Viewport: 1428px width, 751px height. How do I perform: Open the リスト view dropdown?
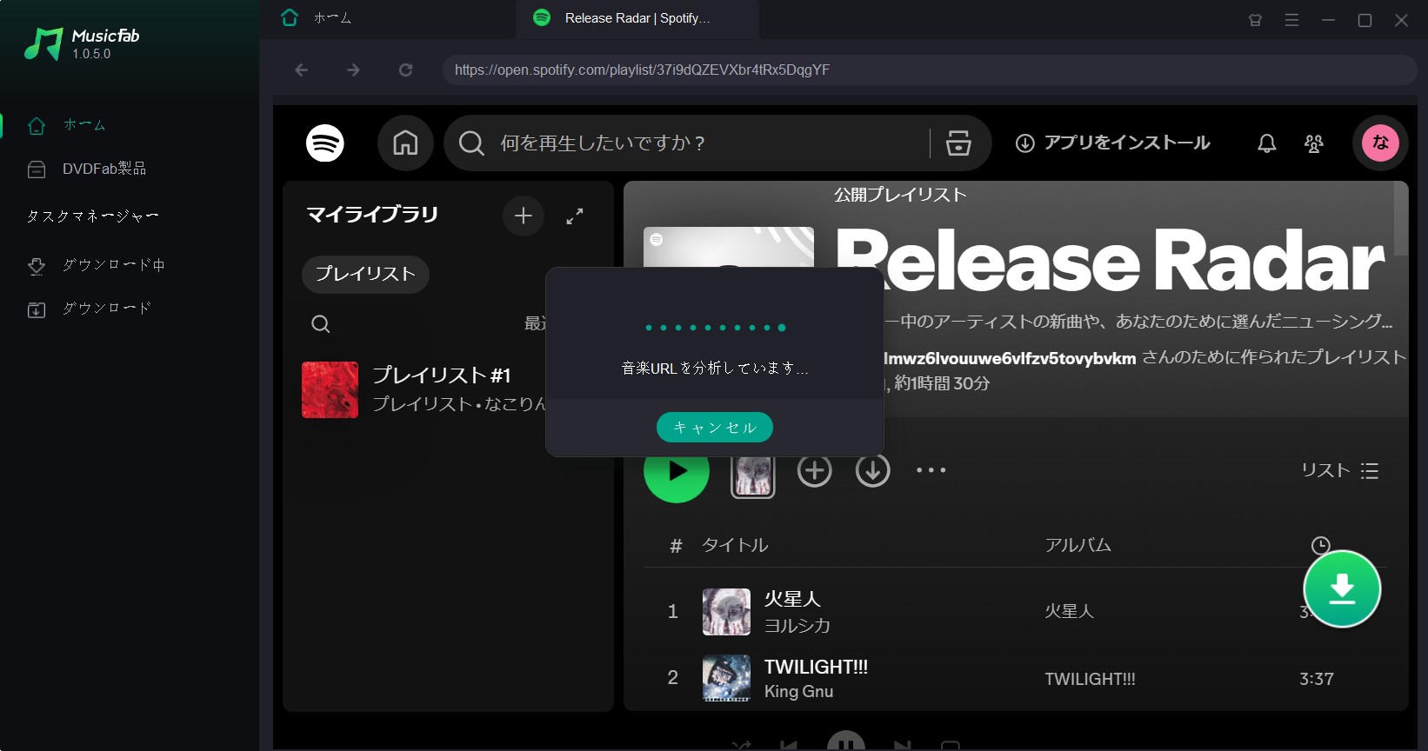1340,470
